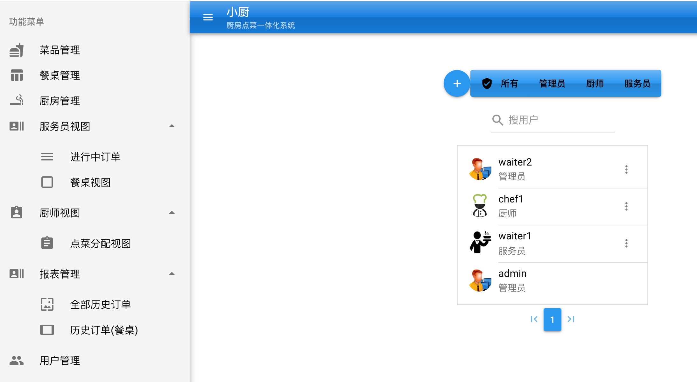Click the blue plus add-user button

click(x=457, y=83)
